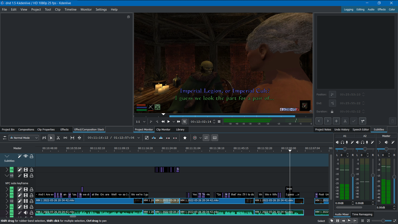The image size is (398, 224).
Task: Collapse the Subtitles track
Action: [7, 156]
